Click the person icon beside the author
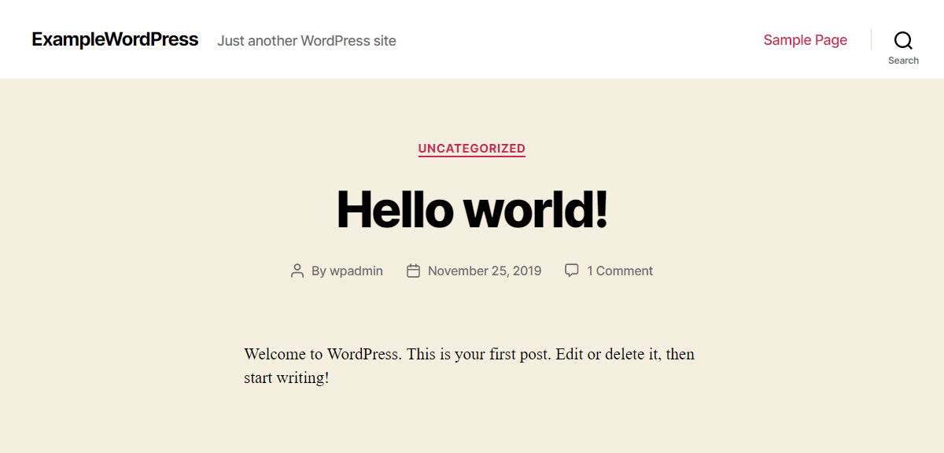 click(x=297, y=271)
